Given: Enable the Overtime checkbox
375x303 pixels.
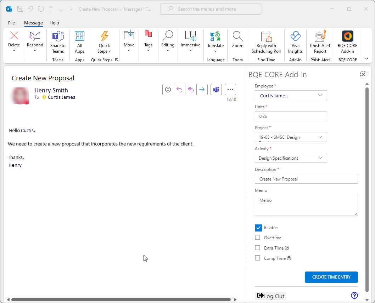Looking at the screenshot, I should click(x=258, y=238).
